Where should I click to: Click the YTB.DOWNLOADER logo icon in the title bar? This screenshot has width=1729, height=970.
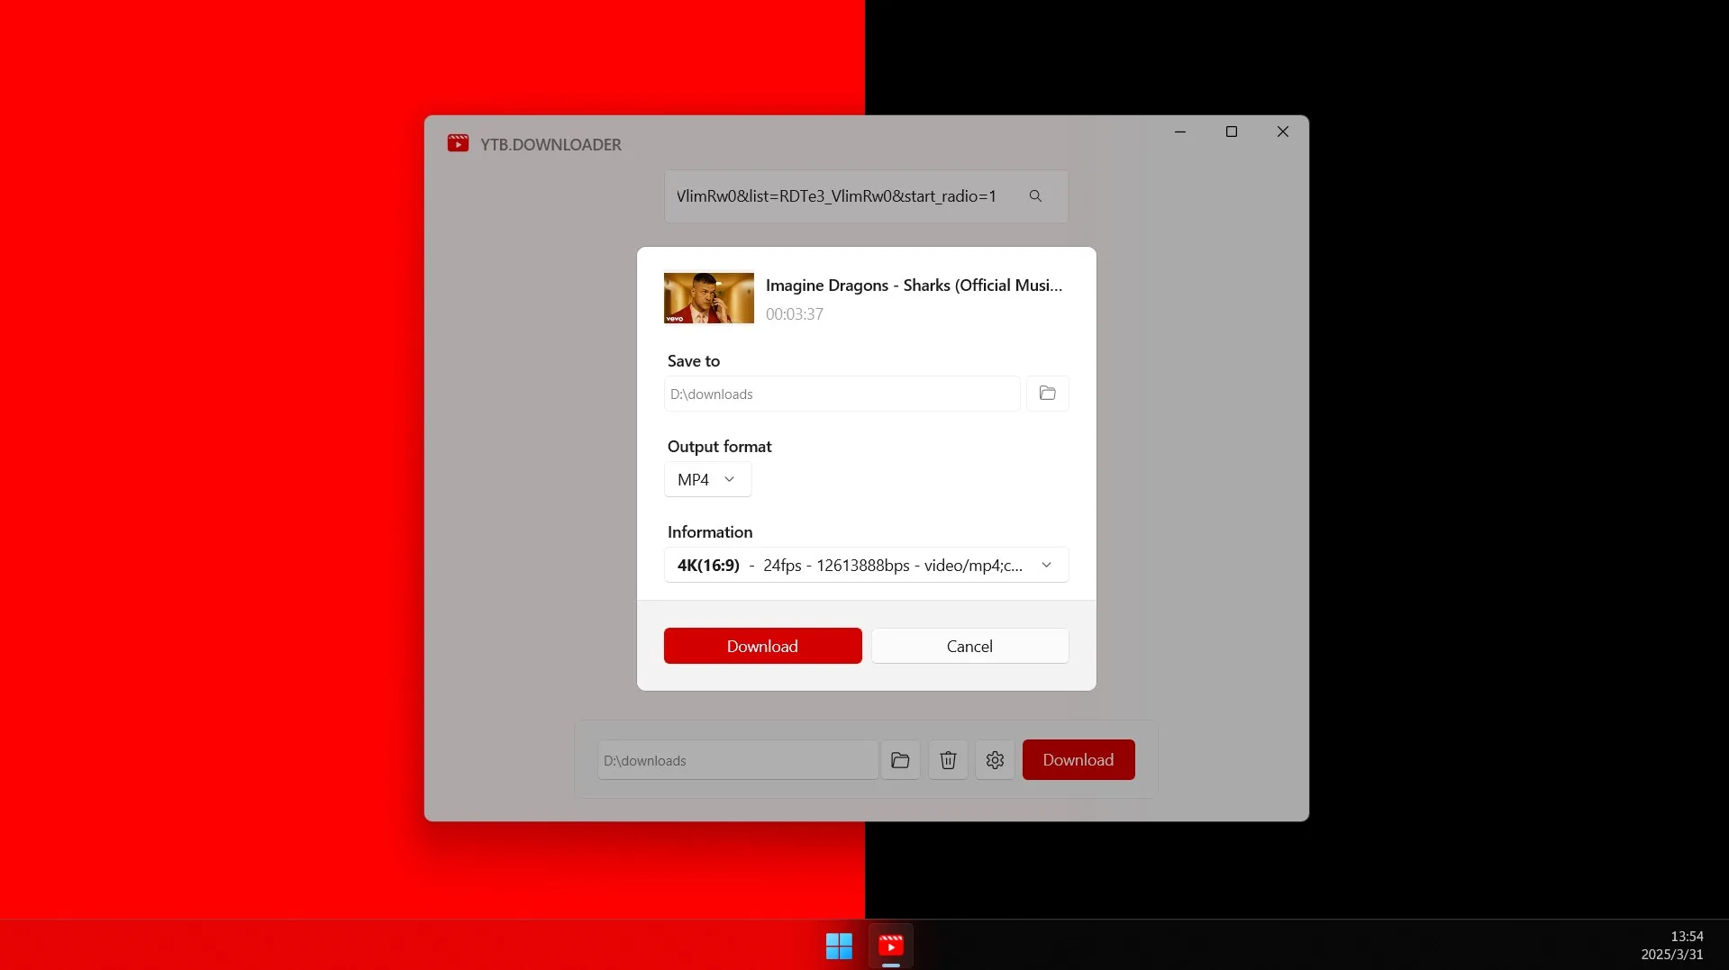point(458,143)
